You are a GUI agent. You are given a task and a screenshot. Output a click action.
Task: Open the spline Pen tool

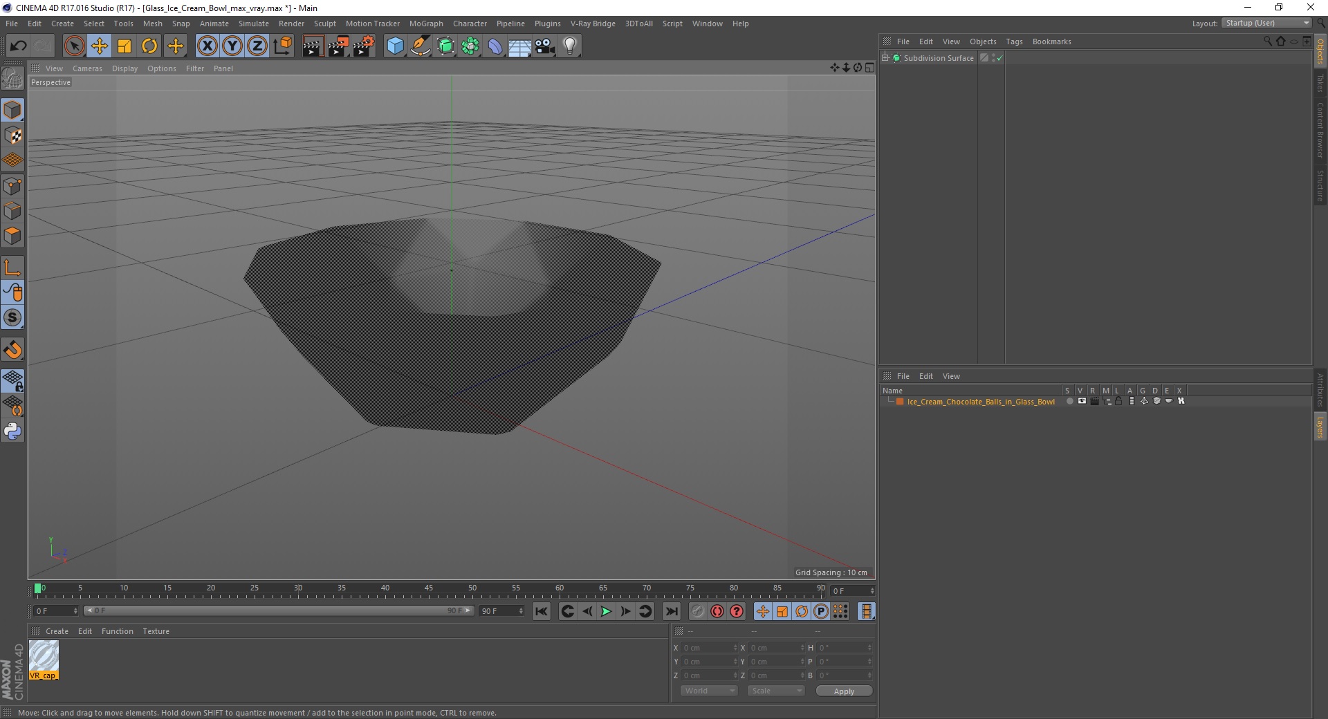pyautogui.click(x=420, y=46)
